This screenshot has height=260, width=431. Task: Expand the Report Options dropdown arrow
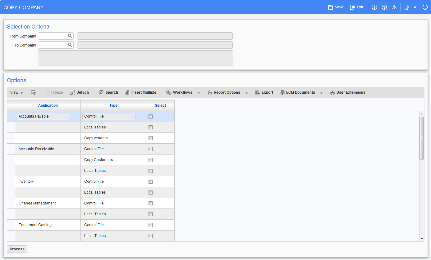click(x=246, y=92)
